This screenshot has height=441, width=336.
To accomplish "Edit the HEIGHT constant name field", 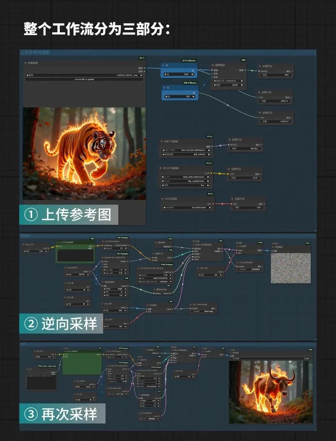I will [x=276, y=121].
